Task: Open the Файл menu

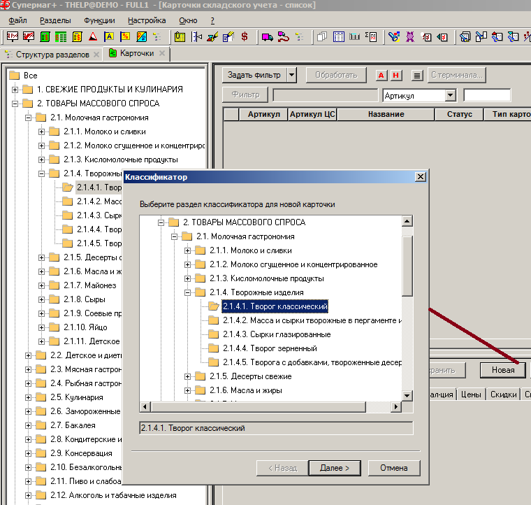Action: 17,20
